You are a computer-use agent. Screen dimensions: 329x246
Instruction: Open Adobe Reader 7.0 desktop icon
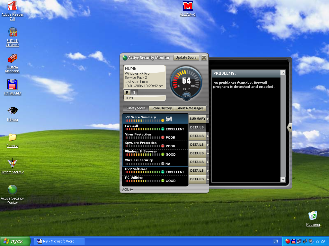(13, 11)
